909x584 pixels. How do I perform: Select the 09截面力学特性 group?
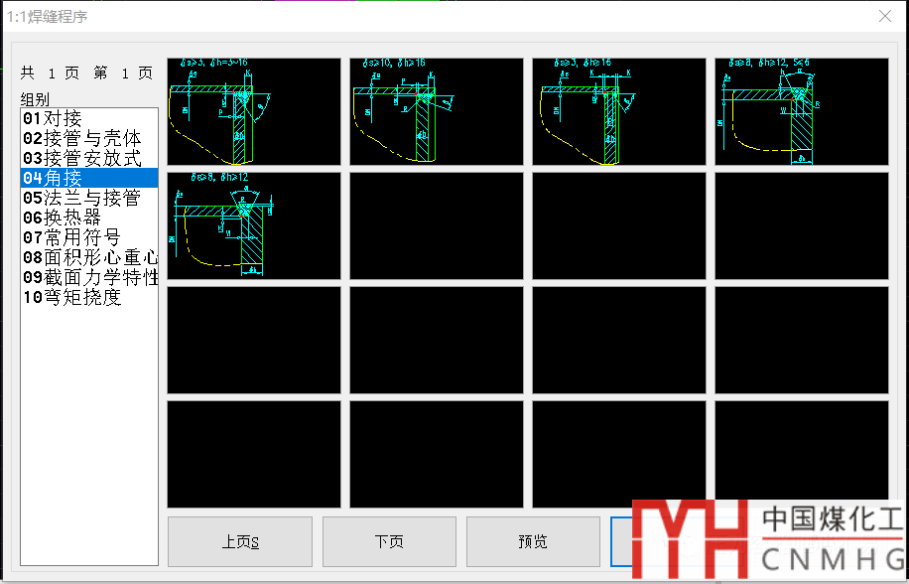point(89,277)
